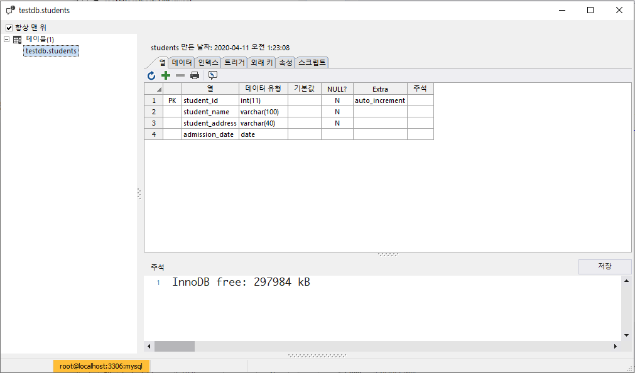The width and height of the screenshot is (635, 373).
Task: Click the NULL? cell of student_address row
Action: tap(337, 123)
